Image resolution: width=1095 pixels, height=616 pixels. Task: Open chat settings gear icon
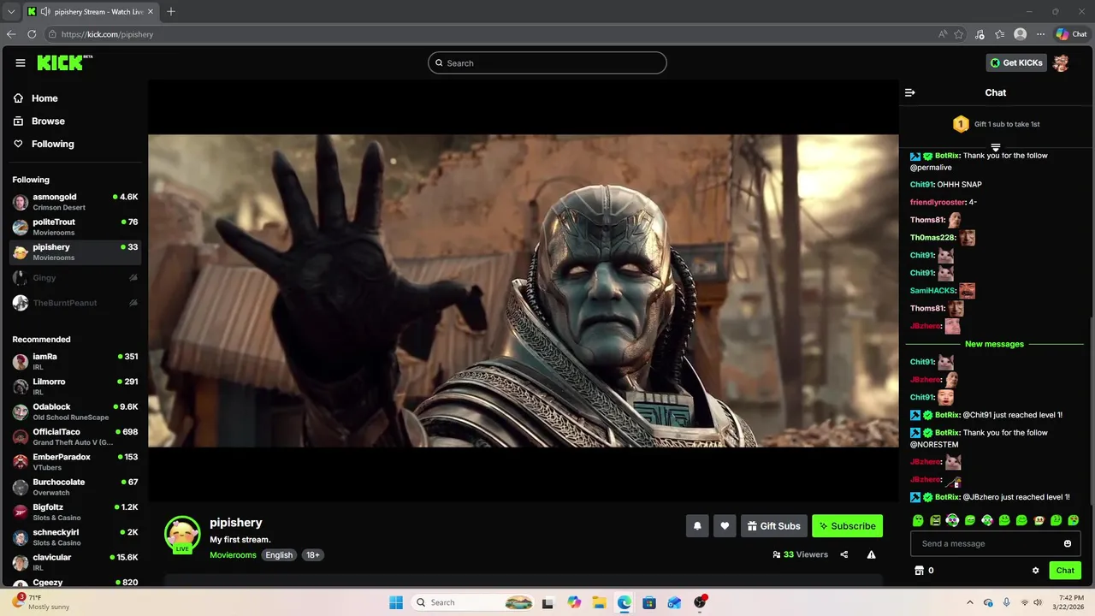point(1035,571)
